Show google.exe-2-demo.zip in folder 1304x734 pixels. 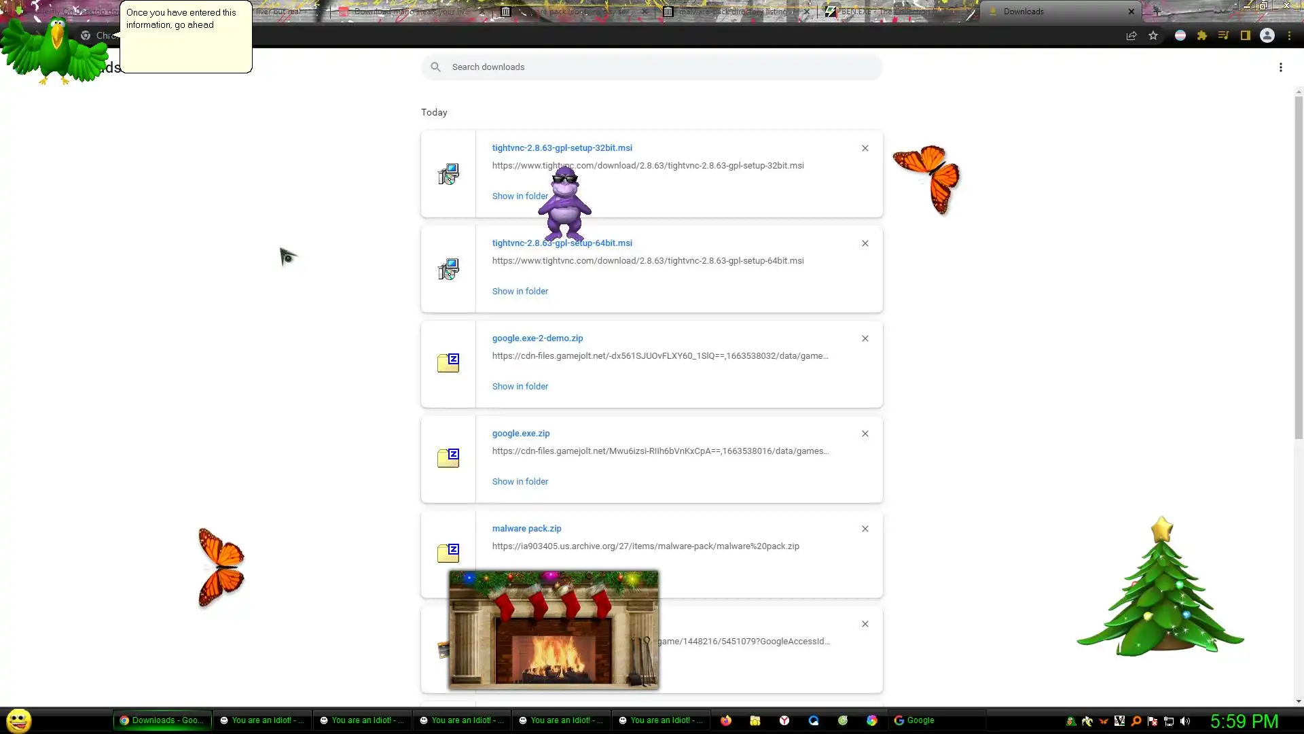tap(520, 387)
